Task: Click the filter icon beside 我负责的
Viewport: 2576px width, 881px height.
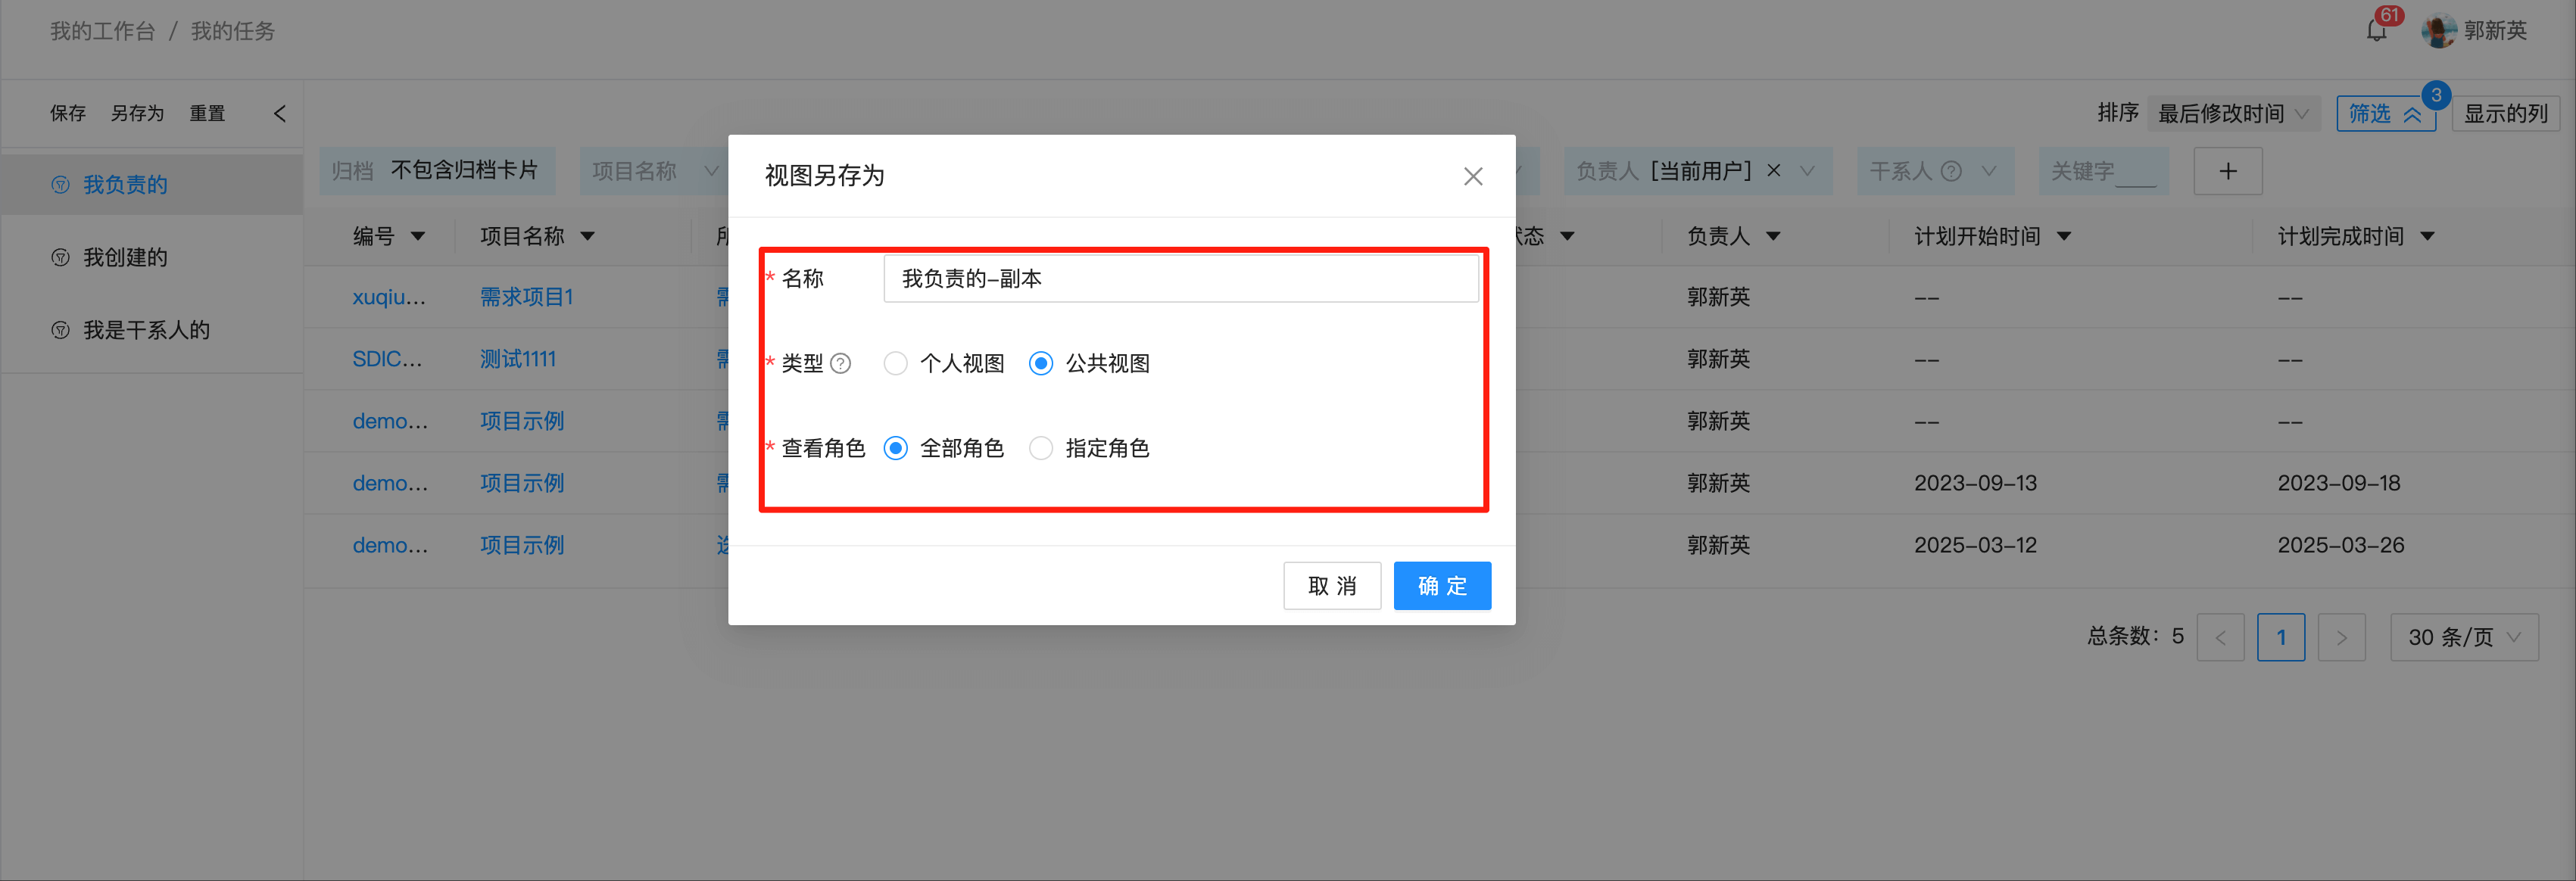Action: tap(60, 184)
